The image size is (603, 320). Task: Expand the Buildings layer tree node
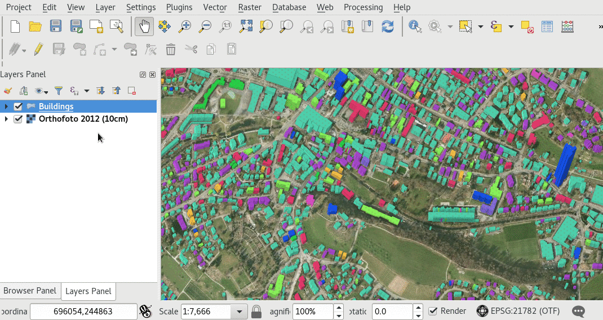click(x=6, y=106)
